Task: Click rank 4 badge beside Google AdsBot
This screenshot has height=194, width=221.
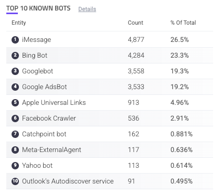Action: pos(15,87)
